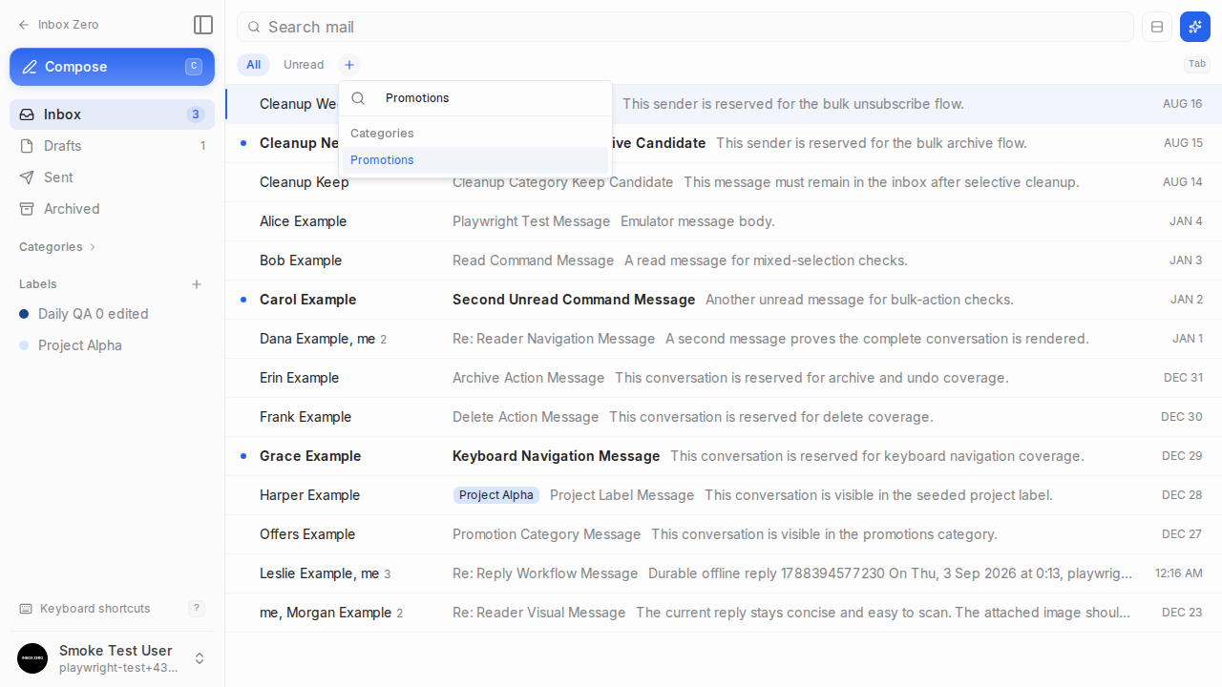This screenshot has width=1222, height=687.
Task: Open the Archived folder
Action: (113, 209)
